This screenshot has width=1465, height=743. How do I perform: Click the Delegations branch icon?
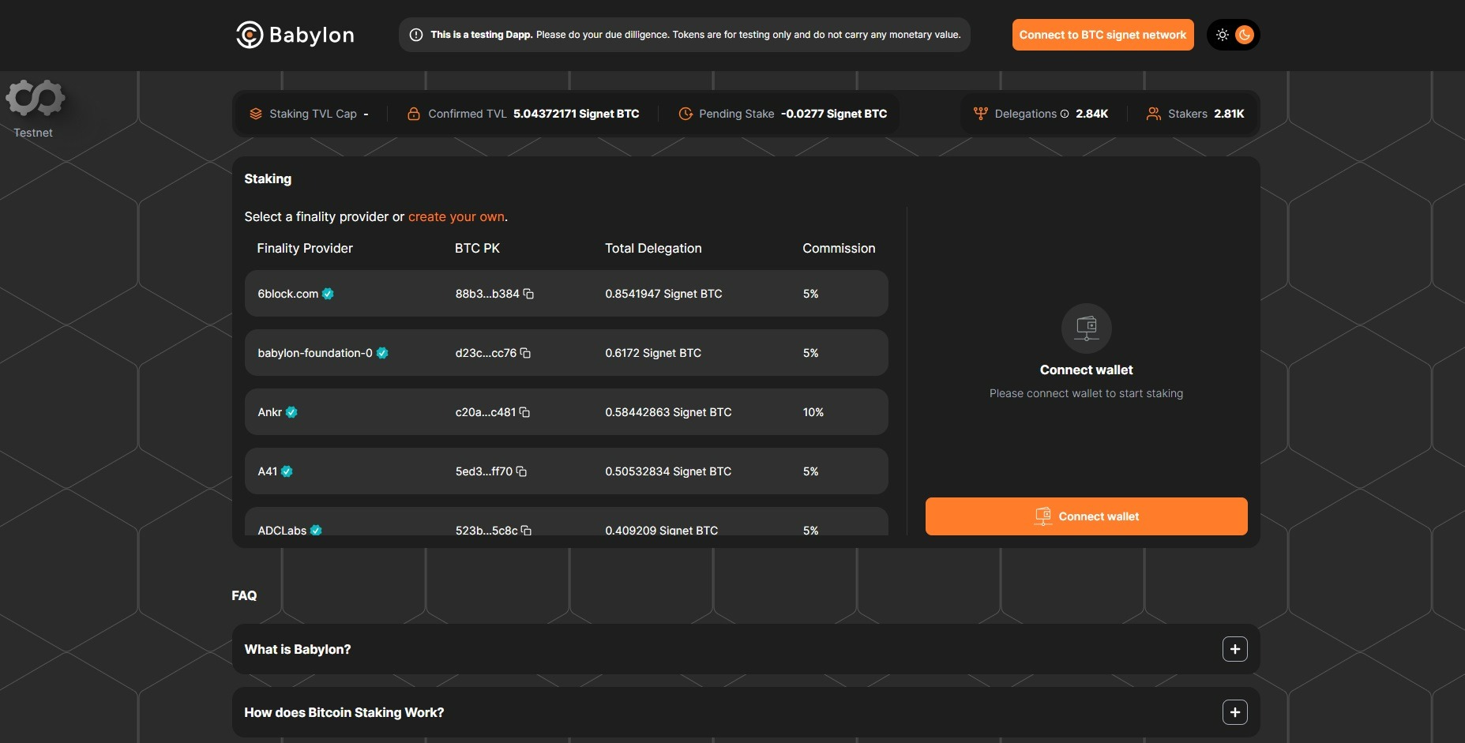tap(981, 114)
